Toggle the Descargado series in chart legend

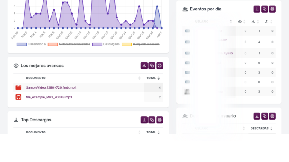[106, 44]
